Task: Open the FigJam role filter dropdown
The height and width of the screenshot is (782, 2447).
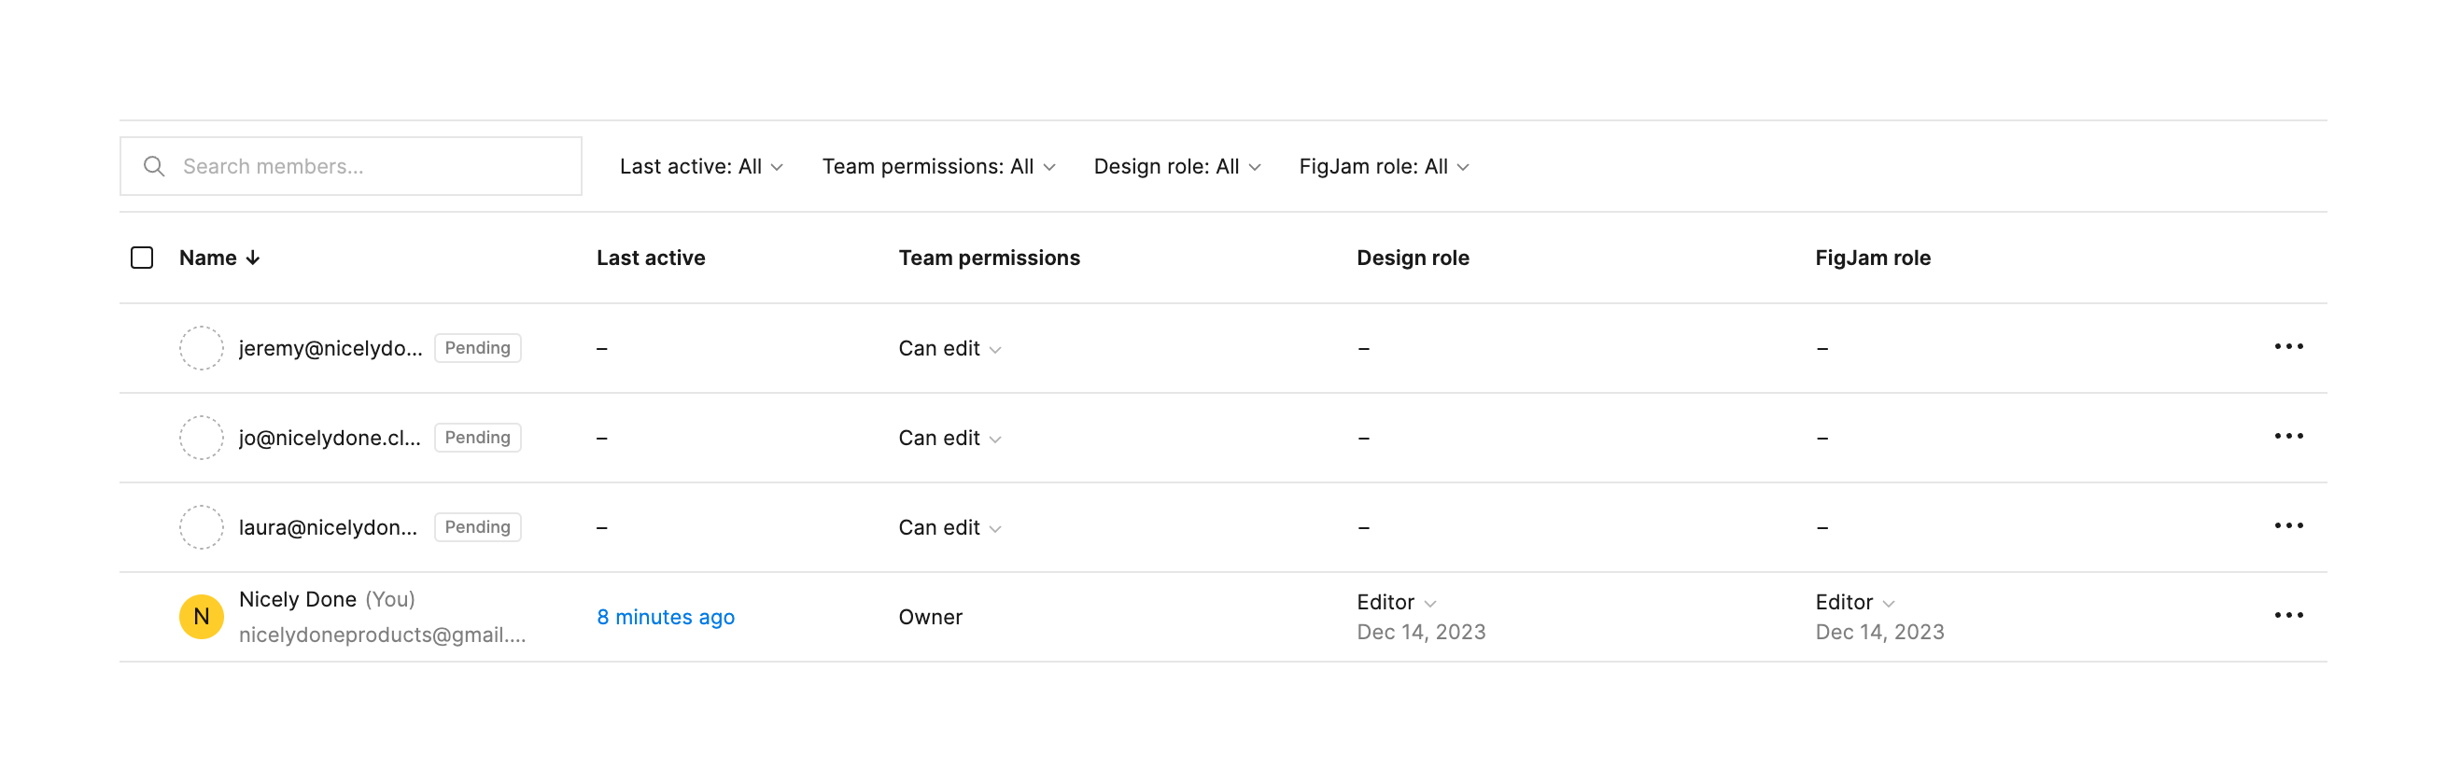Action: pyautogui.click(x=1383, y=167)
